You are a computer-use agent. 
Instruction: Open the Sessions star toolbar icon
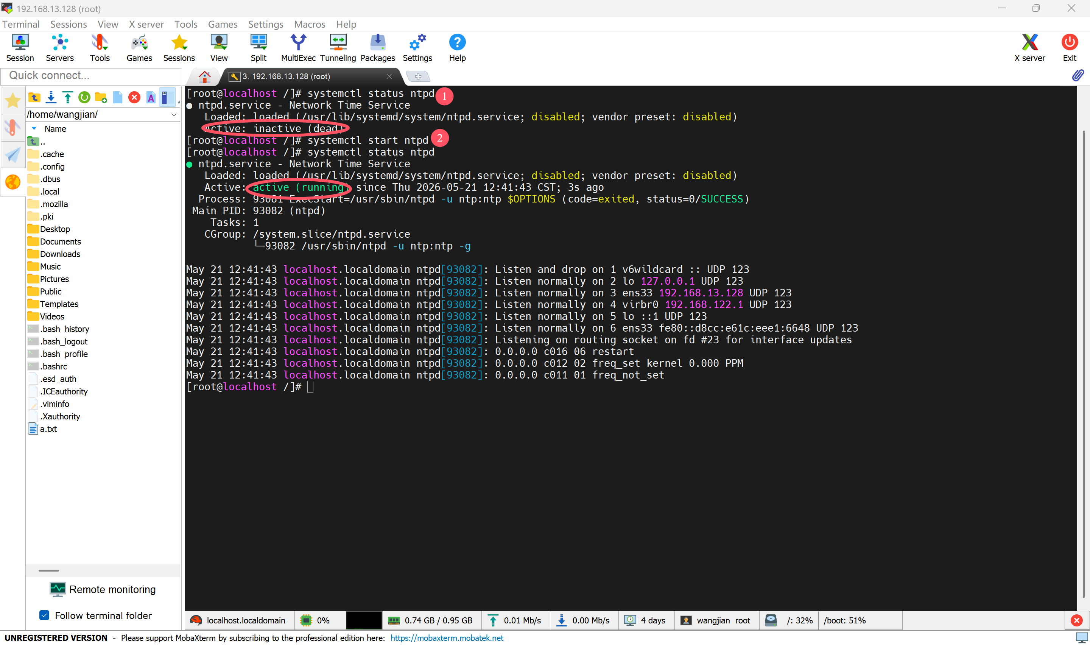179,48
